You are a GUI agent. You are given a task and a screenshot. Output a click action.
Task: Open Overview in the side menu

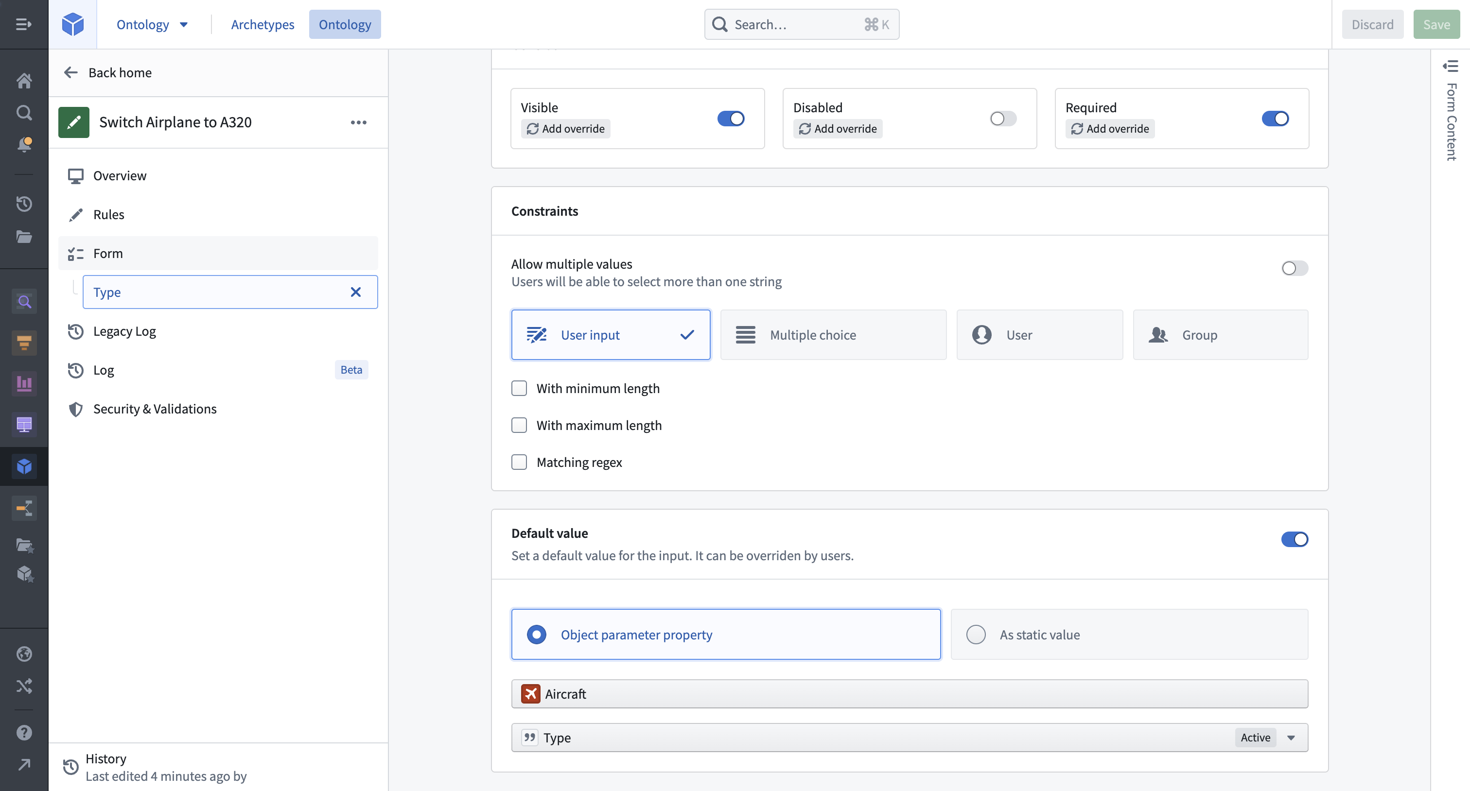click(218, 175)
